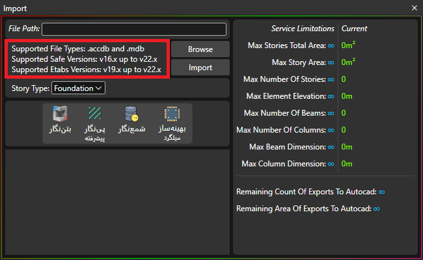
Task: Click the Service Limitations header
Action: [303, 29]
